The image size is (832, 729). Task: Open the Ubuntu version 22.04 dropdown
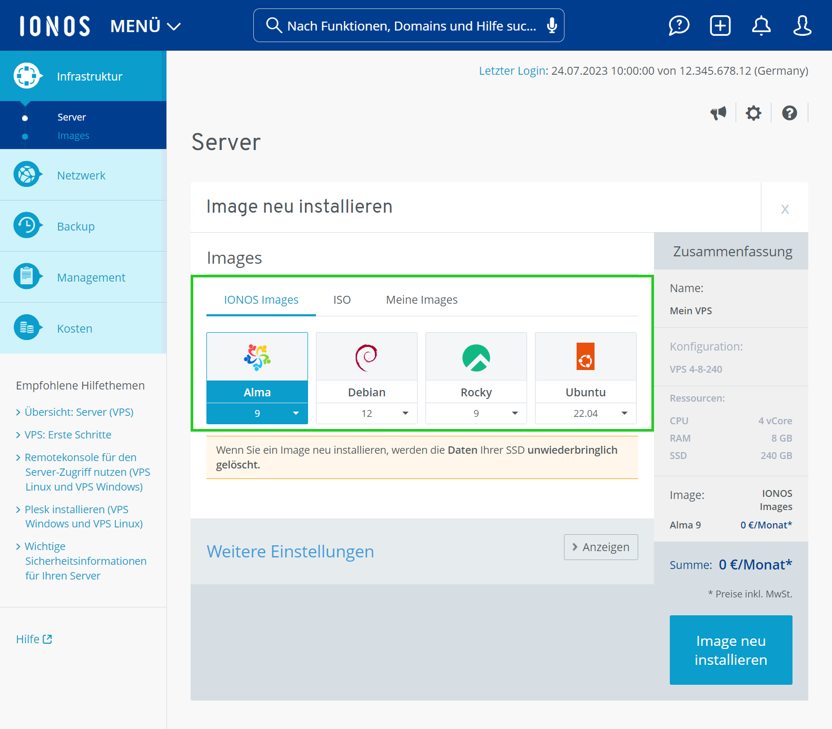(586, 413)
